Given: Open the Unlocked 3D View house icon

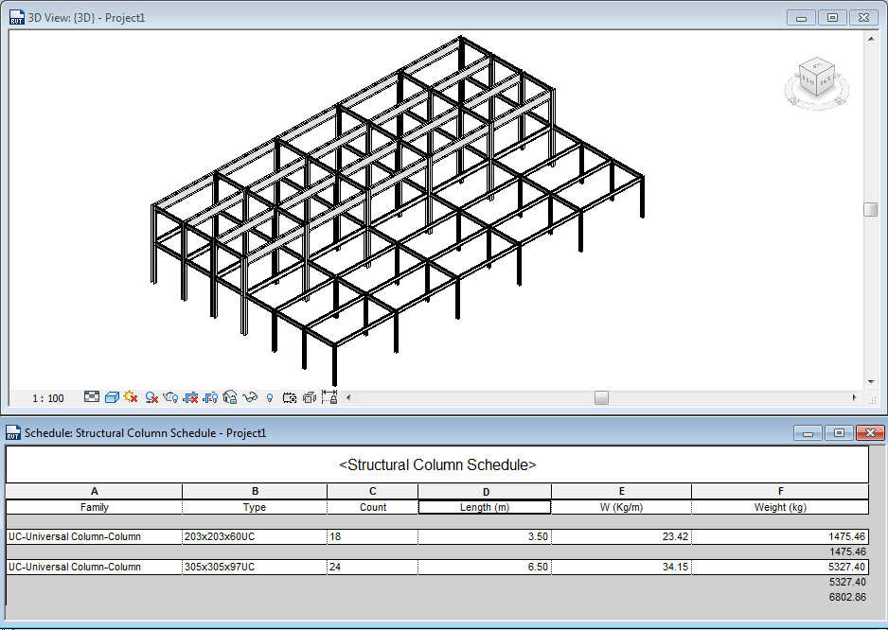Looking at the screenshot, I should click(229, 397).
